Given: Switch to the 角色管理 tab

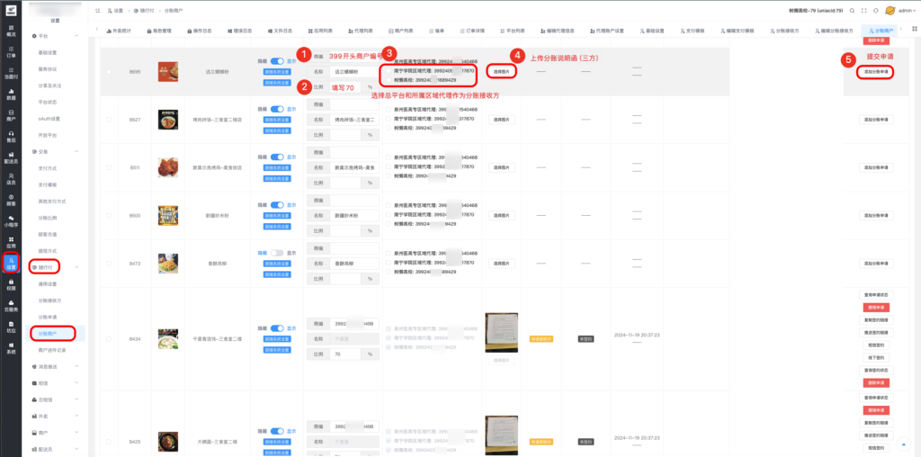Looking at the screenshot, I should 159,30.
